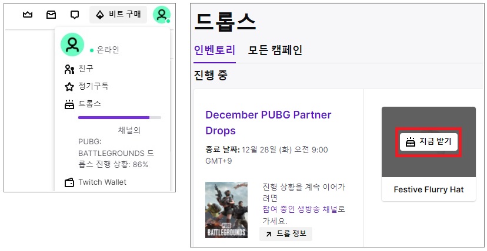This screenshot has height=251, width=487.
Task: Click the friends icon next to 친구
Action: (x=69, y=69)
